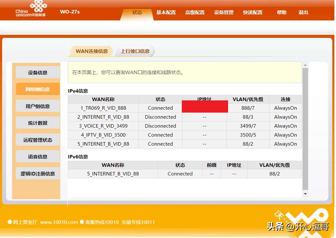Select 网络侧信息 in the sidebar
The height and width of the screenshot is (238, 336).
pyautogui.click(x=37, y=89)
